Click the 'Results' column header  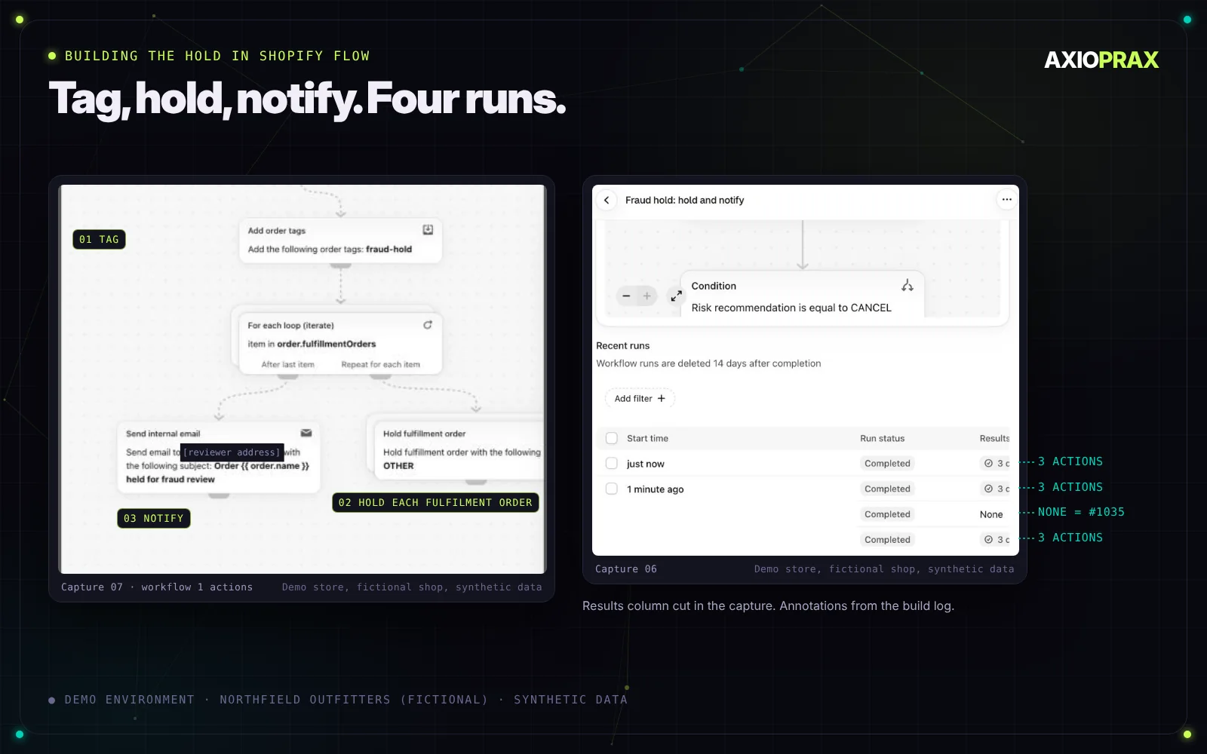tap(994, 438)
